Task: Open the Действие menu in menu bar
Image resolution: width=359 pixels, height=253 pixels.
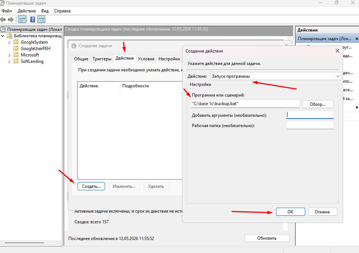Action: pos(27,11)
